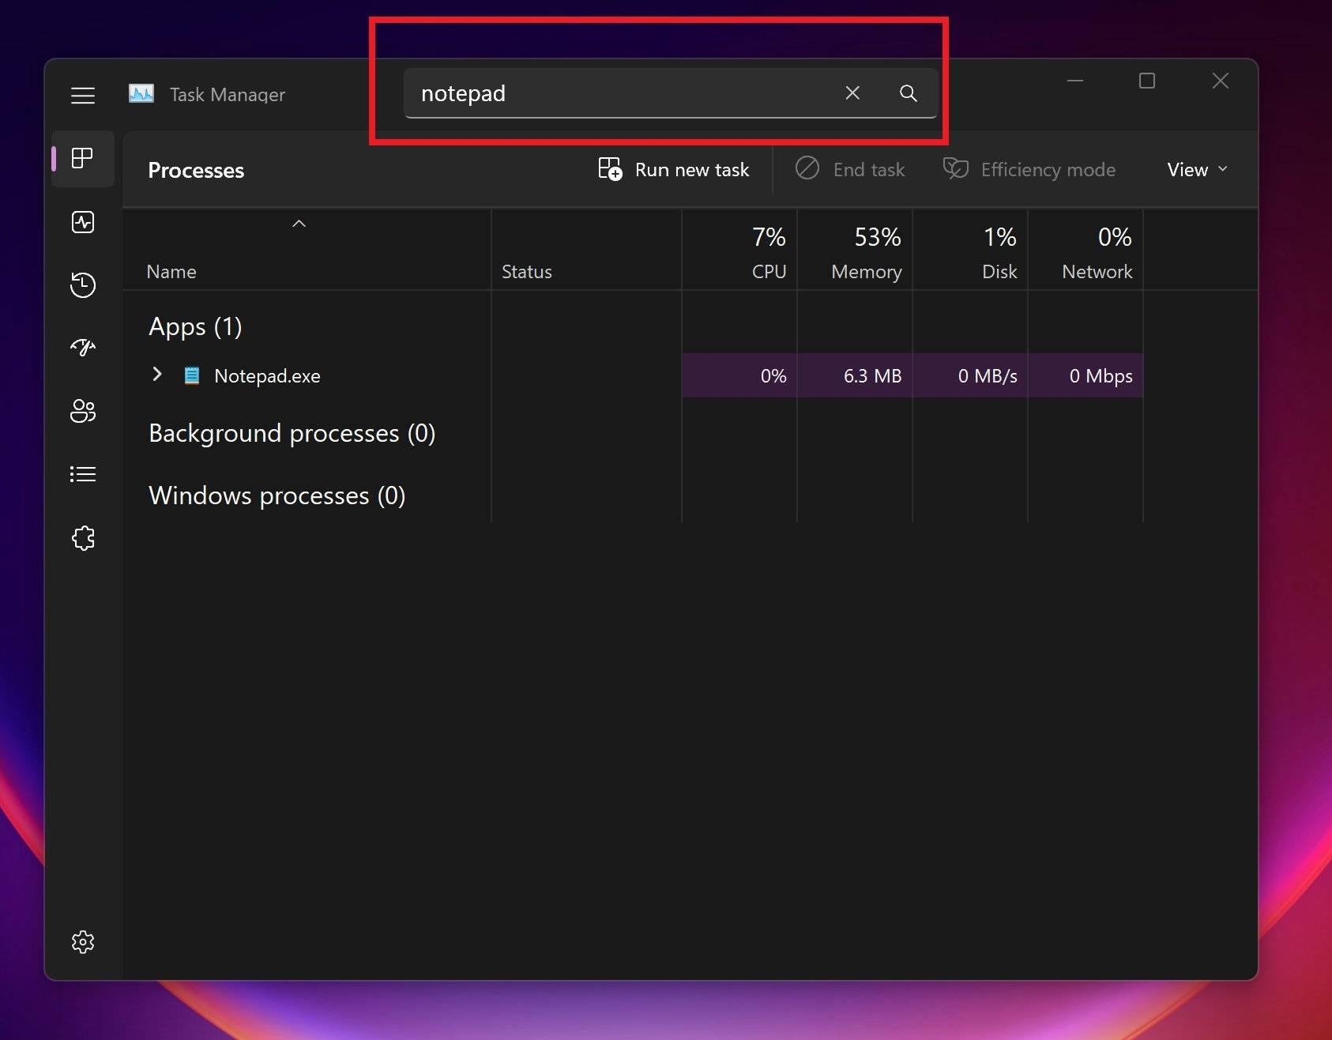Open the Users section in sidebar
Viewport: 1332px width, 1040px height.
click(x=82, y=411)
